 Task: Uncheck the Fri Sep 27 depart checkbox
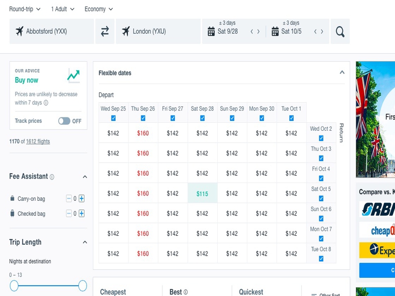pos(173,118)
